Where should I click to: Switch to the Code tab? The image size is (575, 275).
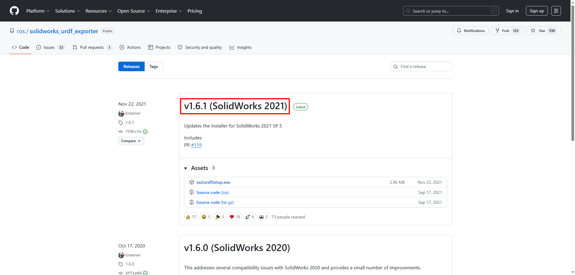[x=20, y=47]
